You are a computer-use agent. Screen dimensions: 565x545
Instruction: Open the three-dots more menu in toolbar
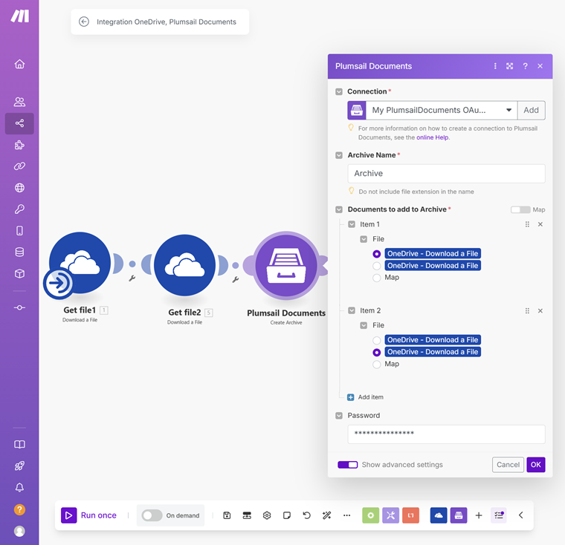[346, 515]
